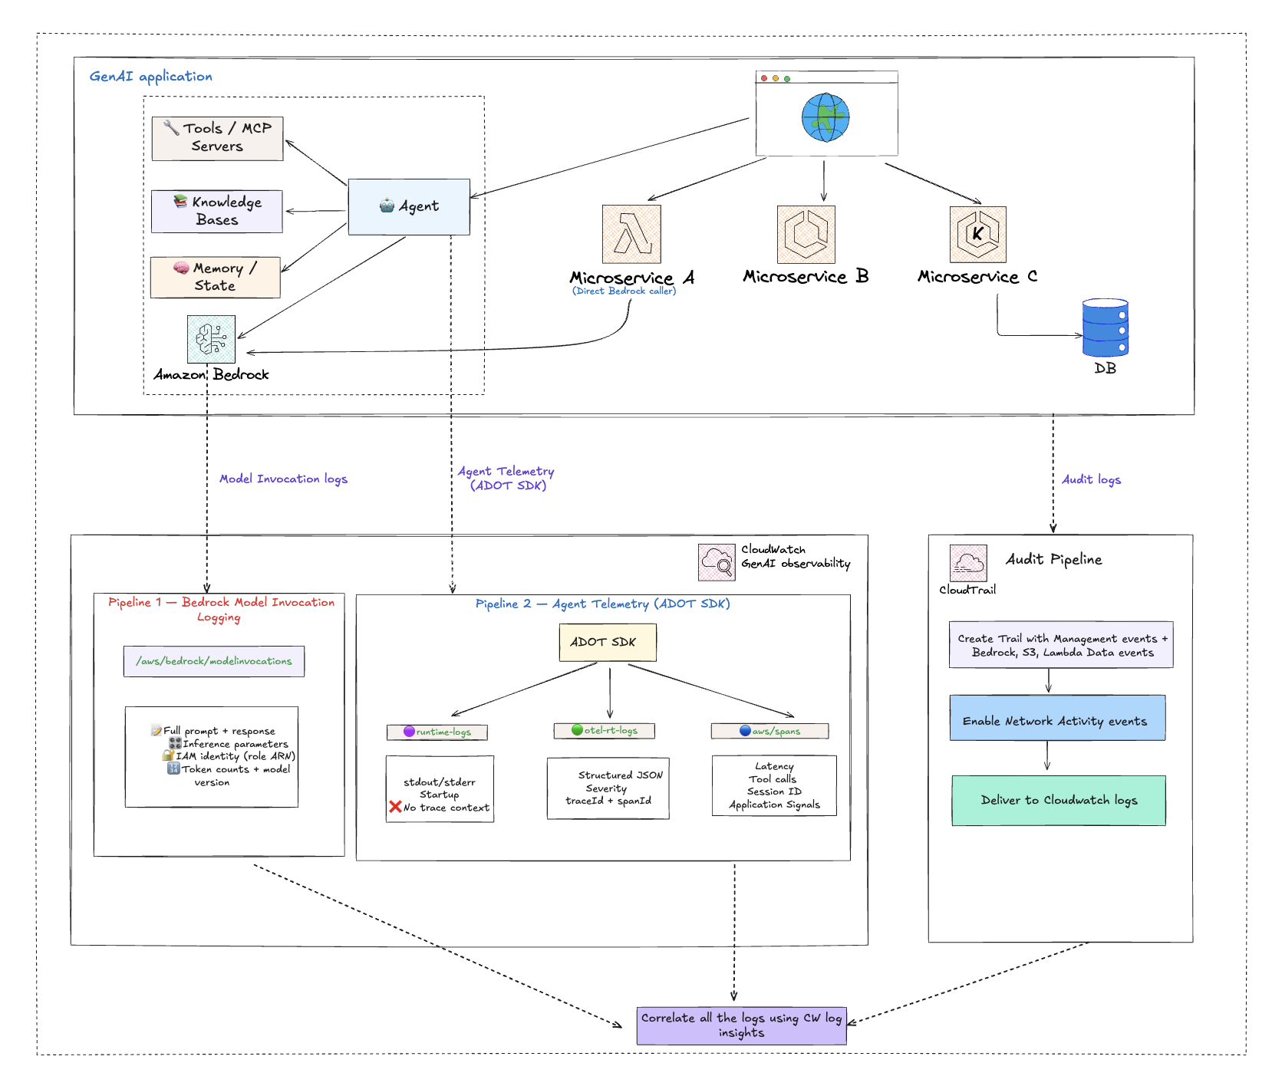Click the (Direct Bedrock caller) note
This screenshot has height=1086, width=1272.
[x=624, y=291]
